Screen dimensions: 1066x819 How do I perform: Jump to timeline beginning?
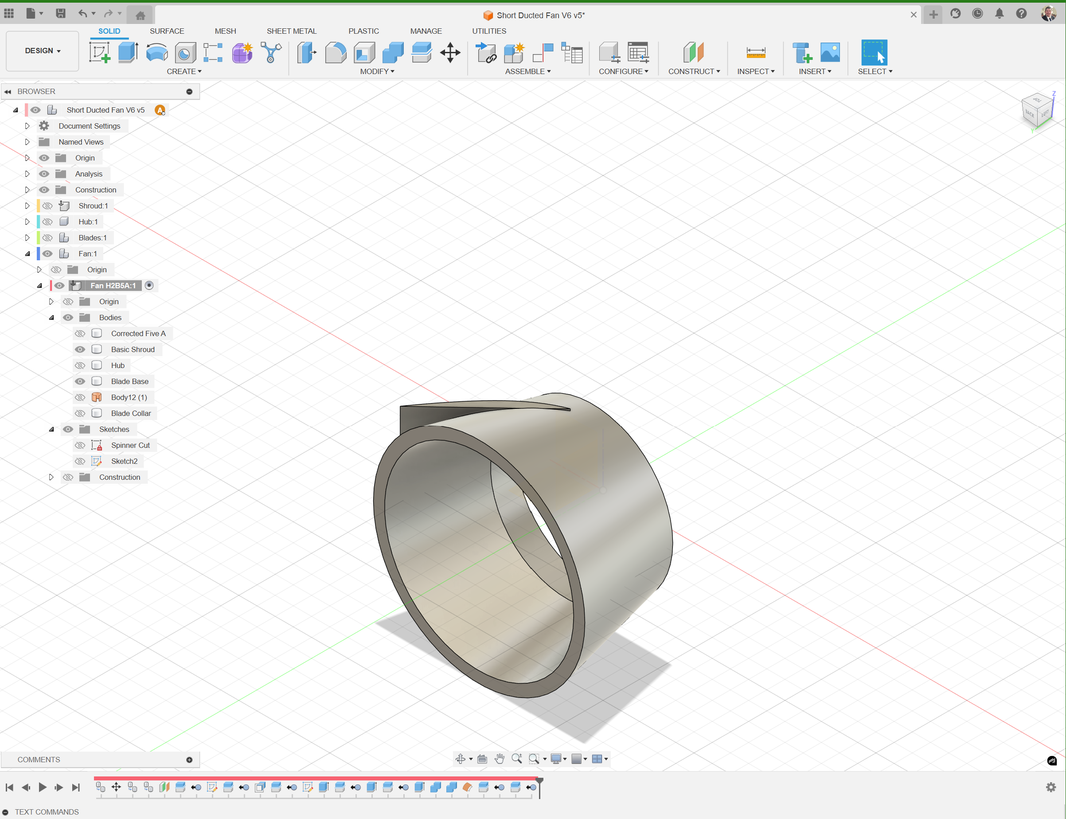(x=9, y=787)
